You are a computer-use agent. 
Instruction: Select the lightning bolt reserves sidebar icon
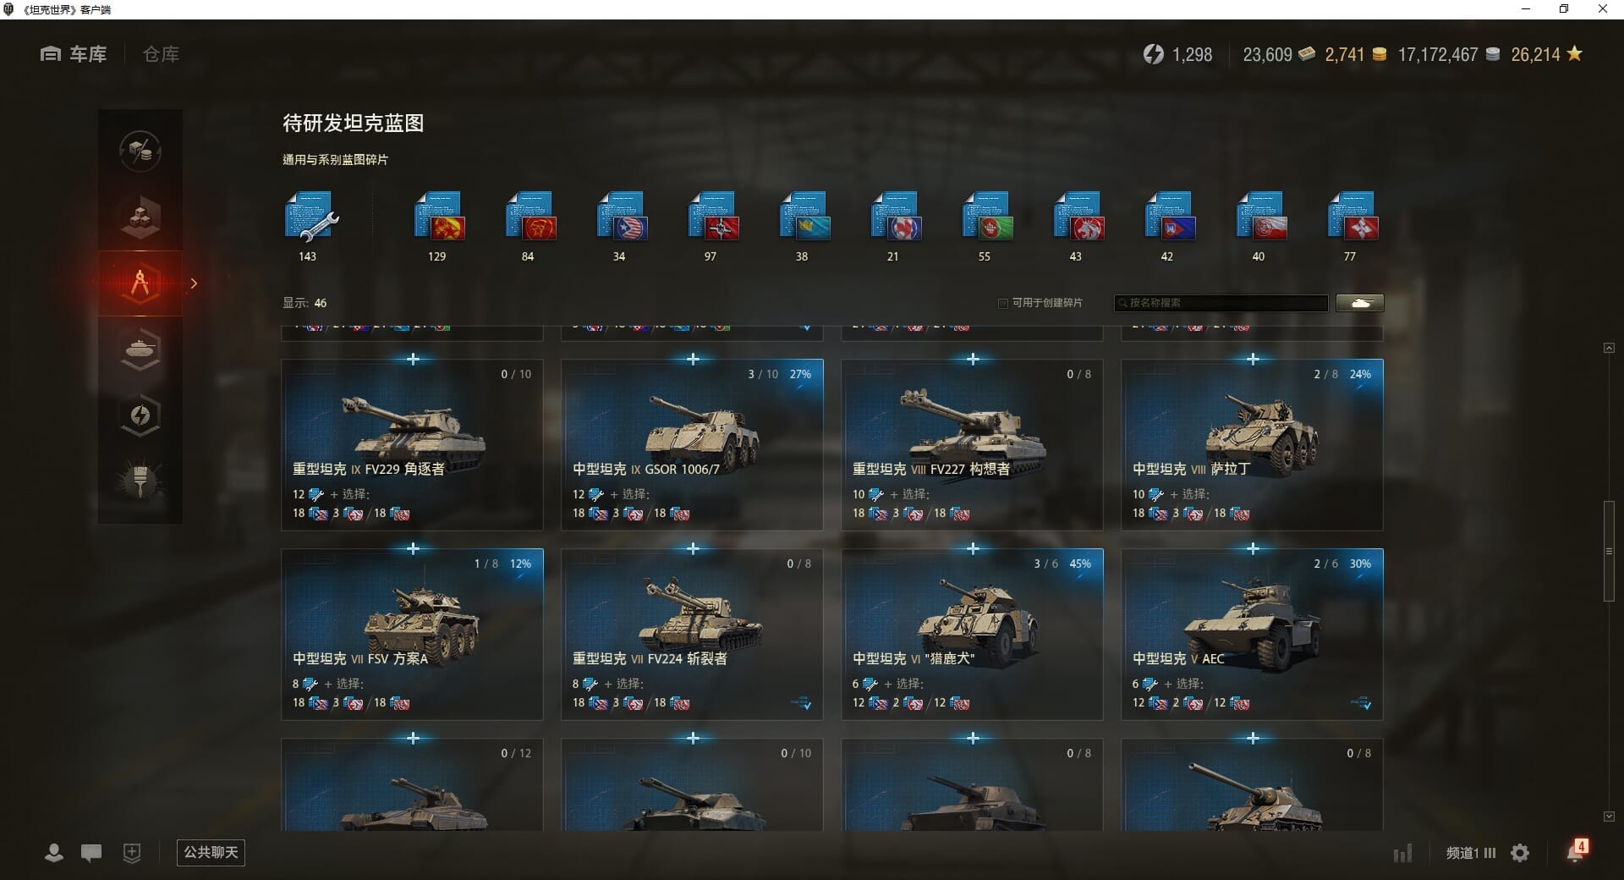140,415
